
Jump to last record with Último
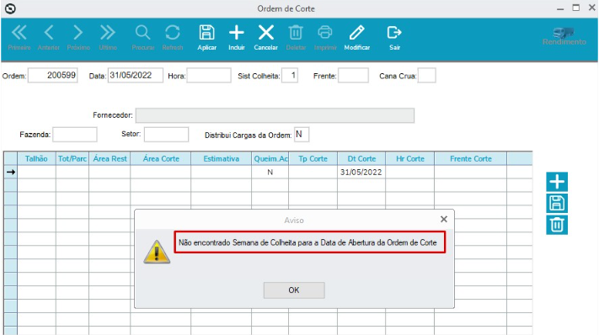(x=108, y=38)
